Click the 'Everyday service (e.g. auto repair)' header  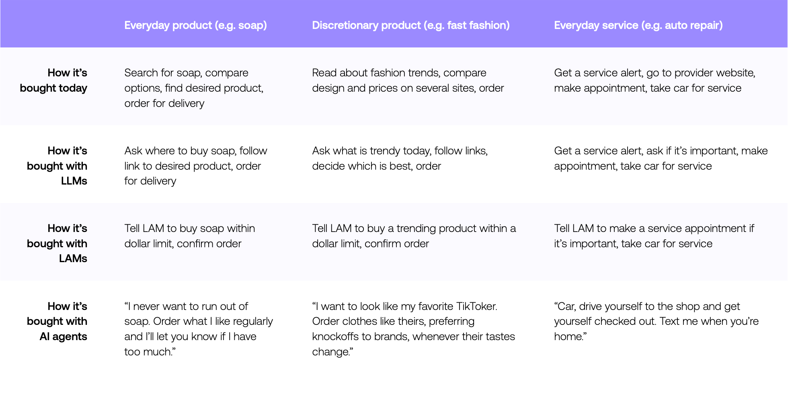tap(638, 25)
